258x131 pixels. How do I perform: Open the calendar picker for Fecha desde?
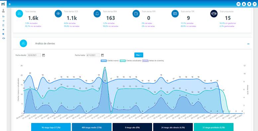pos(43,55)
